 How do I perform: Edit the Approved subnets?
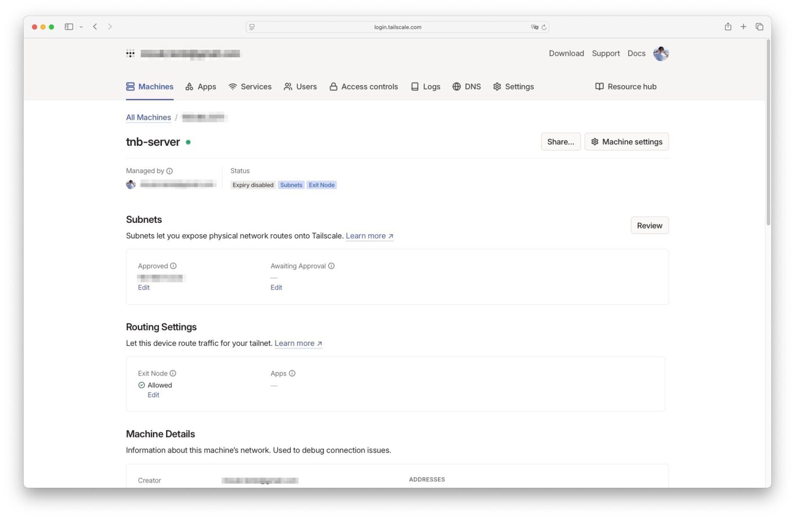point(144,288)
